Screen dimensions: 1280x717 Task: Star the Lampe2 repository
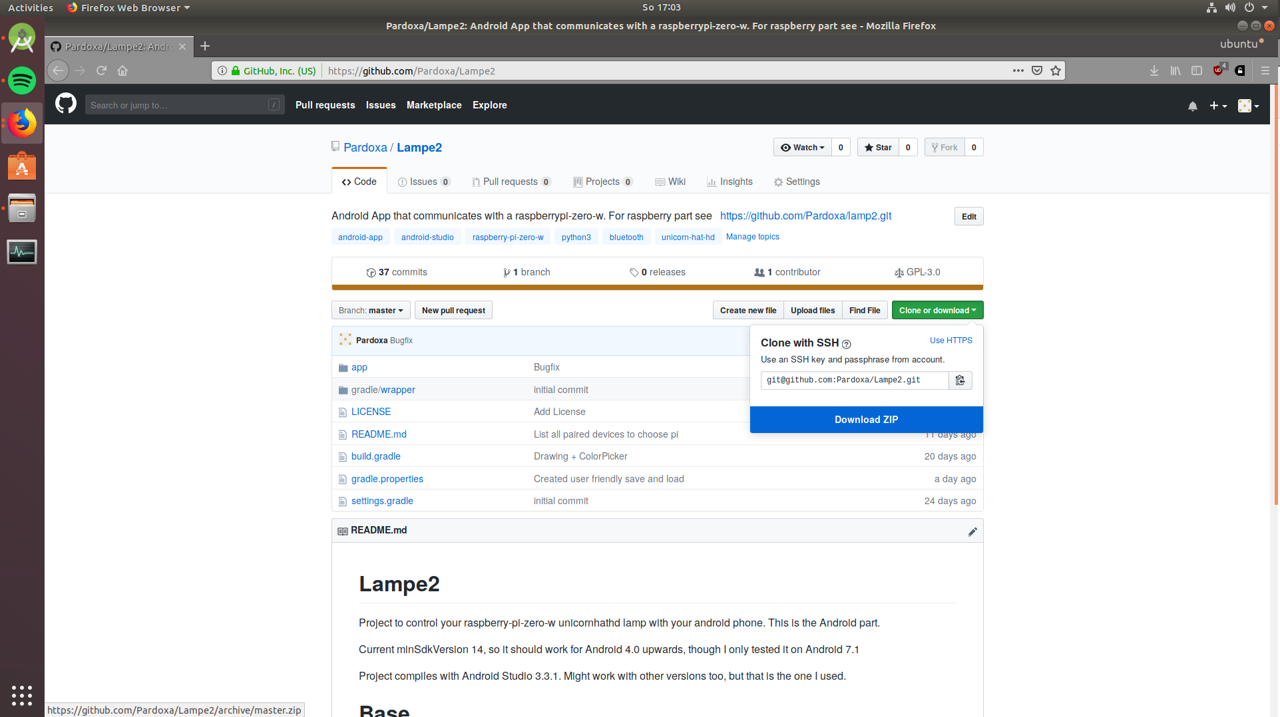[x=878, y=148]
